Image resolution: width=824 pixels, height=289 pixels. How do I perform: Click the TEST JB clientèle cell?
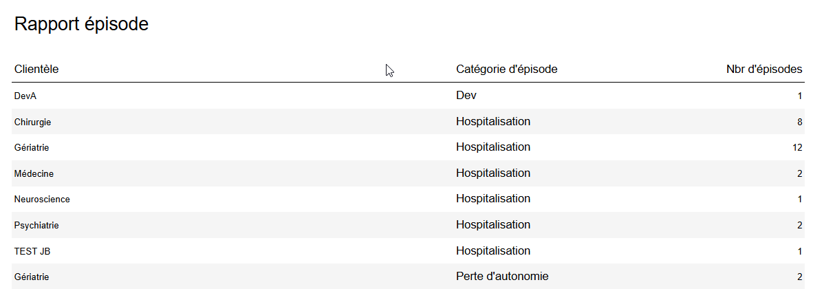point(32,251)
